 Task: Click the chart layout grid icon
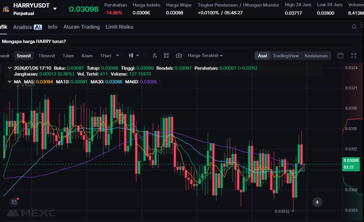[166, 56]
